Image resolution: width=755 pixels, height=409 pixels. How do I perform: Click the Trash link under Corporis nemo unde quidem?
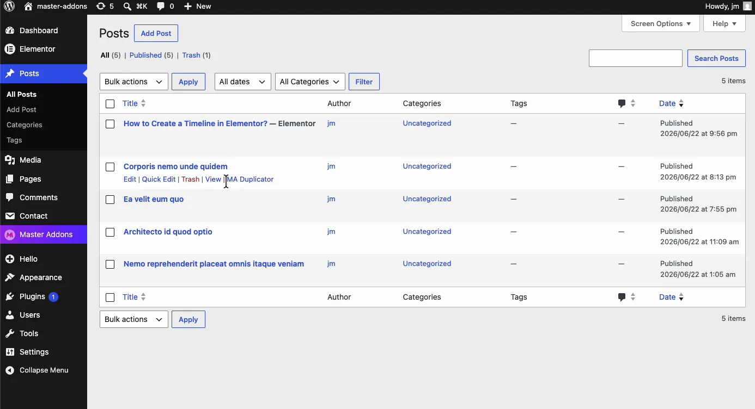pos(190,179)
